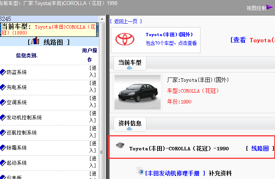275x179 pixels.
Task: Click the purple view control arrow icon
Action: click(270, 7)
